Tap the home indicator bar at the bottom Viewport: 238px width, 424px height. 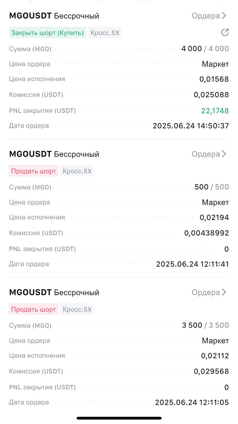(x=119, y=418)
